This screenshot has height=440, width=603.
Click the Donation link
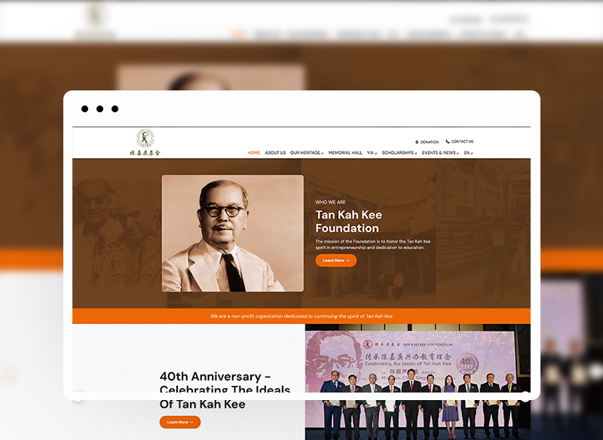[x=429, y=142]
